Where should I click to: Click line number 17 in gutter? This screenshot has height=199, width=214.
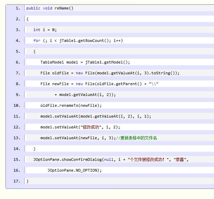(17, 181)
